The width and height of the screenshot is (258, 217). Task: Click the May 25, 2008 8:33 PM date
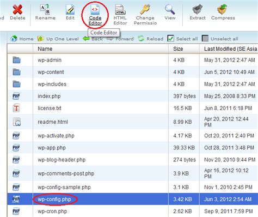[x=230, y=96]
